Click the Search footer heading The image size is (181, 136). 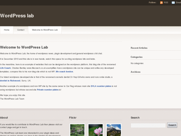[135, 118]
